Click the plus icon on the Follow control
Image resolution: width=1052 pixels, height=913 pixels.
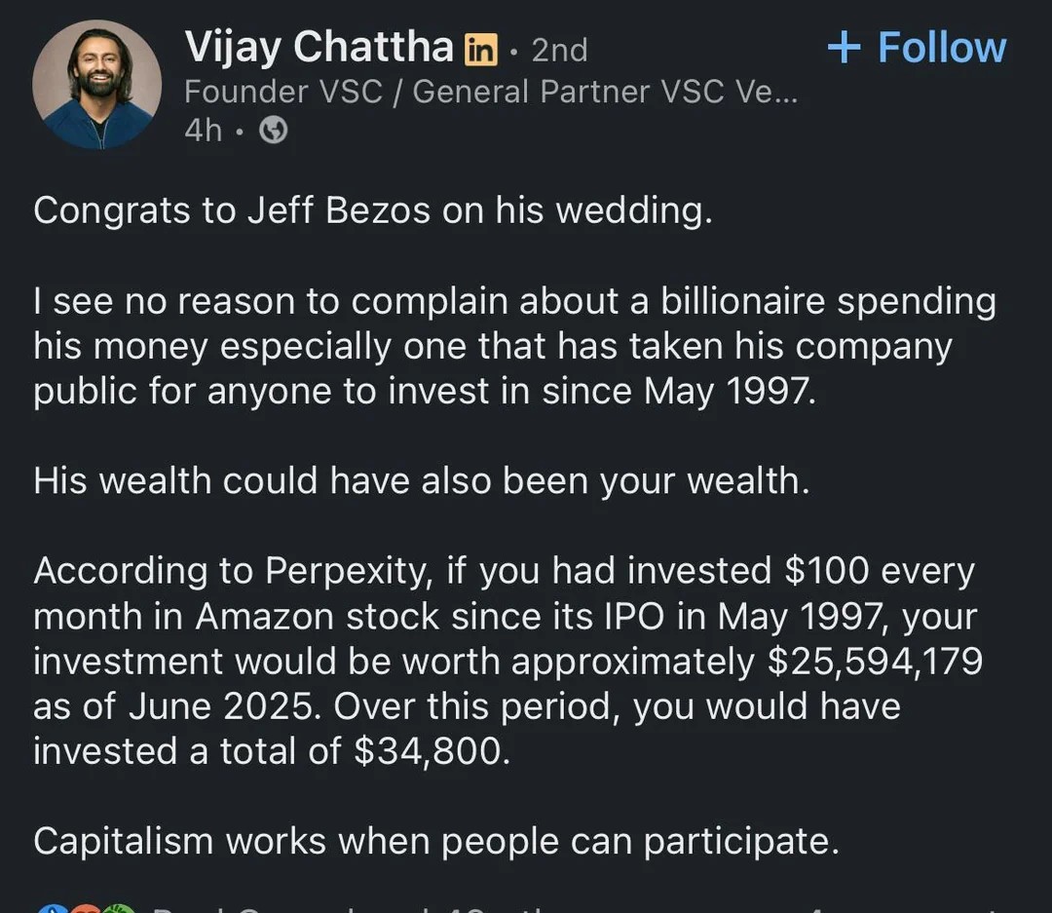[x=845, y=46]
